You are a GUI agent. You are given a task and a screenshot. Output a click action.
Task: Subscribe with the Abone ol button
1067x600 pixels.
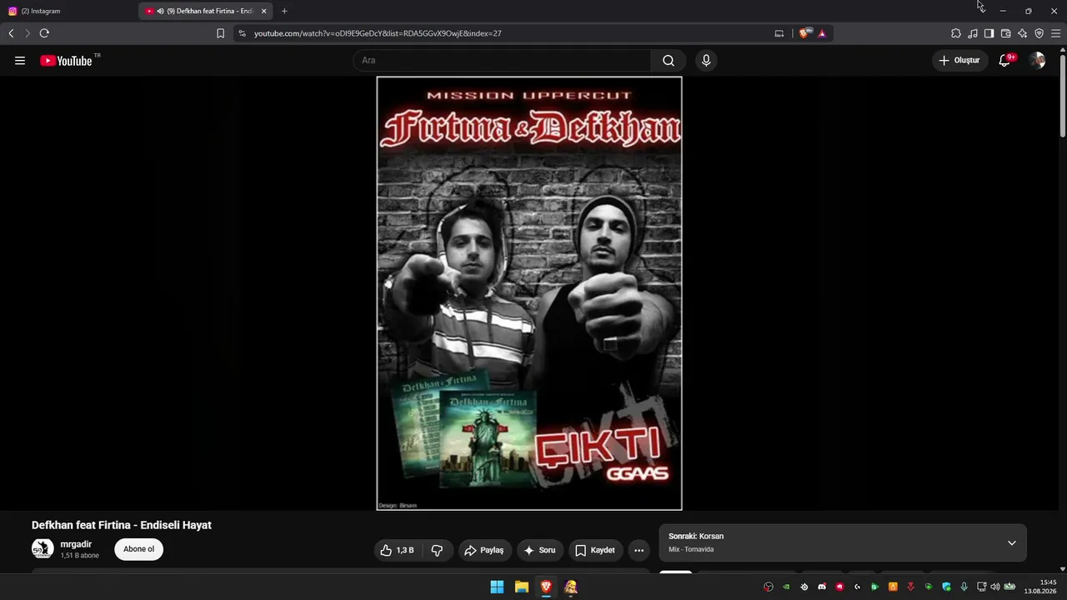pos(138,549)
